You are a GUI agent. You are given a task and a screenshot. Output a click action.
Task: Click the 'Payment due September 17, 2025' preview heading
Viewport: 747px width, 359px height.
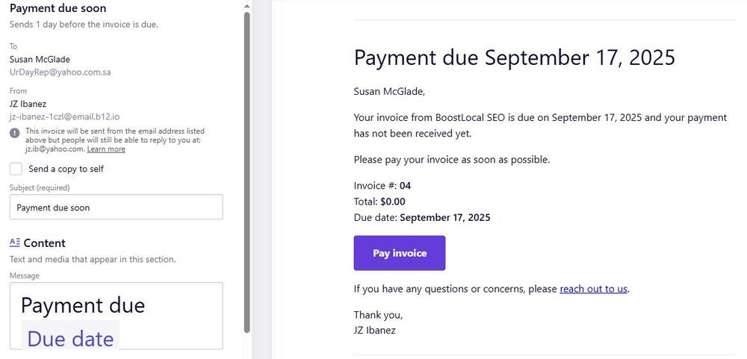point(514,57)
